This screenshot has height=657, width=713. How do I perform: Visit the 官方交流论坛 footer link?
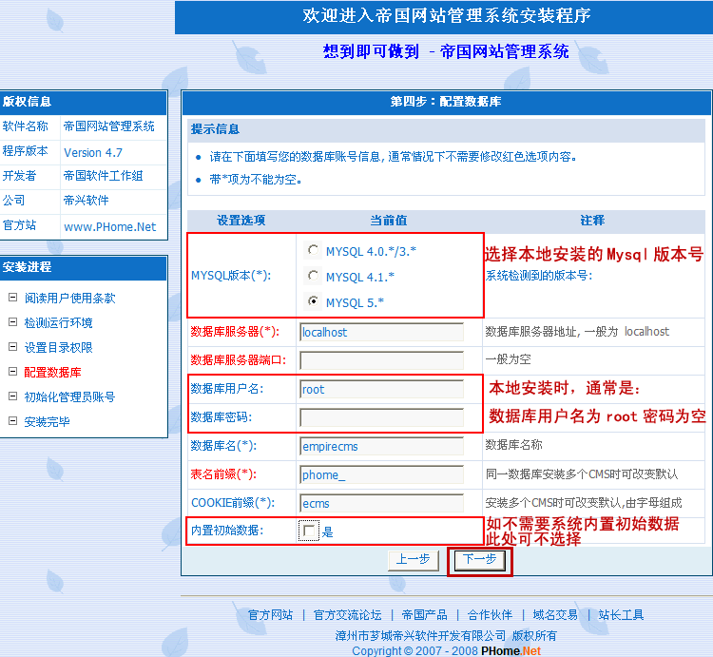click(347, 615)
